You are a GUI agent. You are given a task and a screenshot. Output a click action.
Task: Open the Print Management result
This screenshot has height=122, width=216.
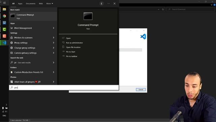coord(33,28)
